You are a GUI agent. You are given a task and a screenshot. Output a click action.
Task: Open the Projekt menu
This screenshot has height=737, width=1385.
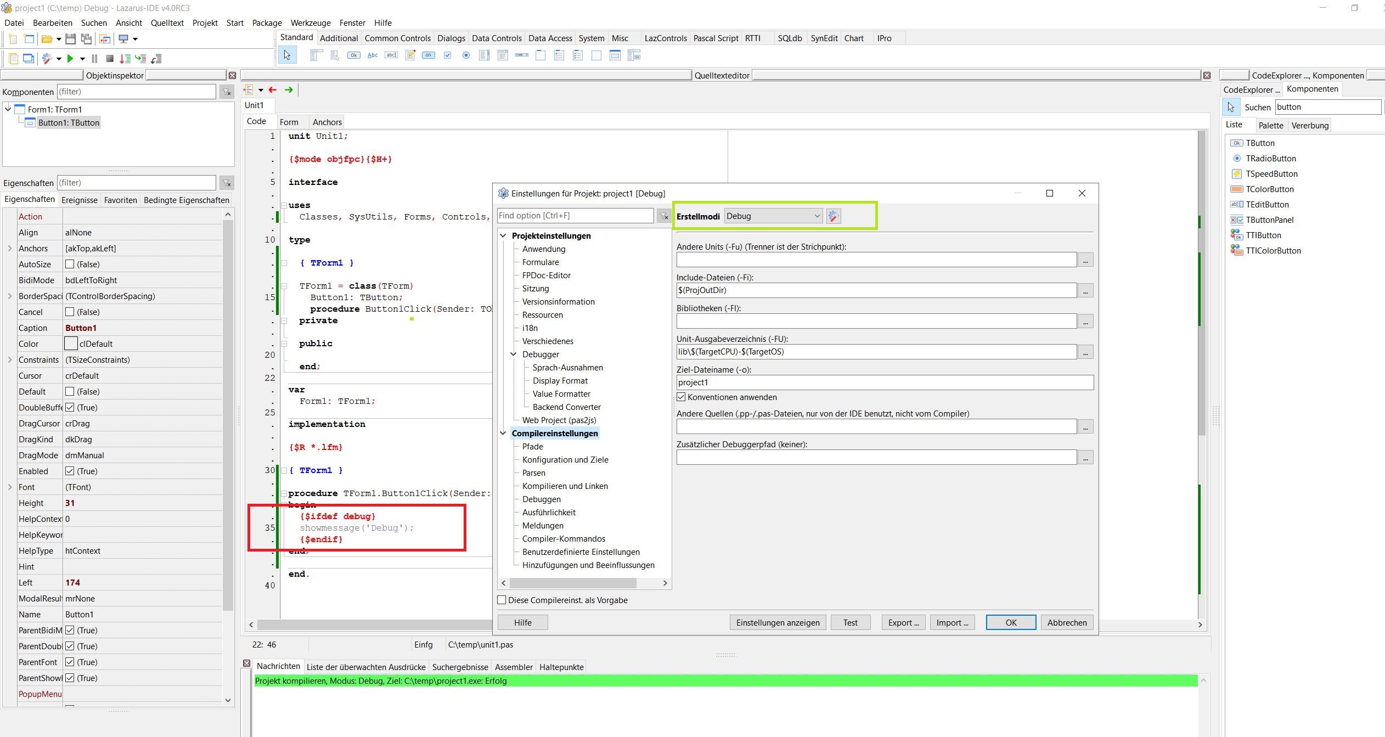pos(205,23)
